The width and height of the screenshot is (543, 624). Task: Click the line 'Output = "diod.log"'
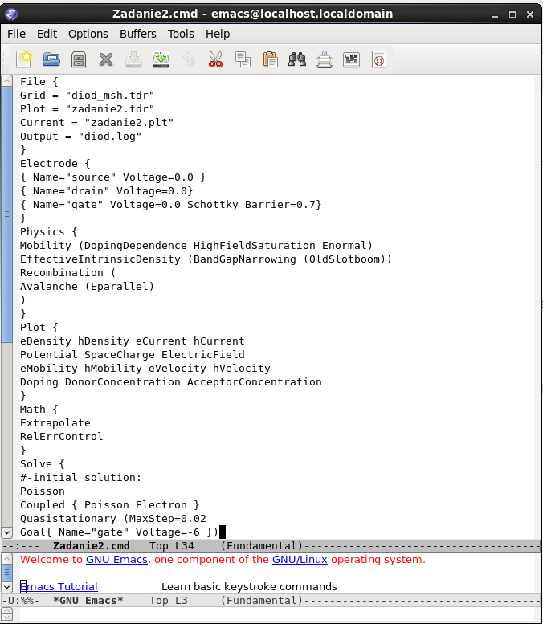(x=81, y=136)
